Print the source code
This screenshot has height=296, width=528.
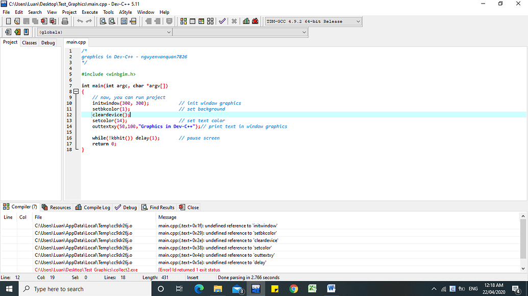(x=65, y=21)
